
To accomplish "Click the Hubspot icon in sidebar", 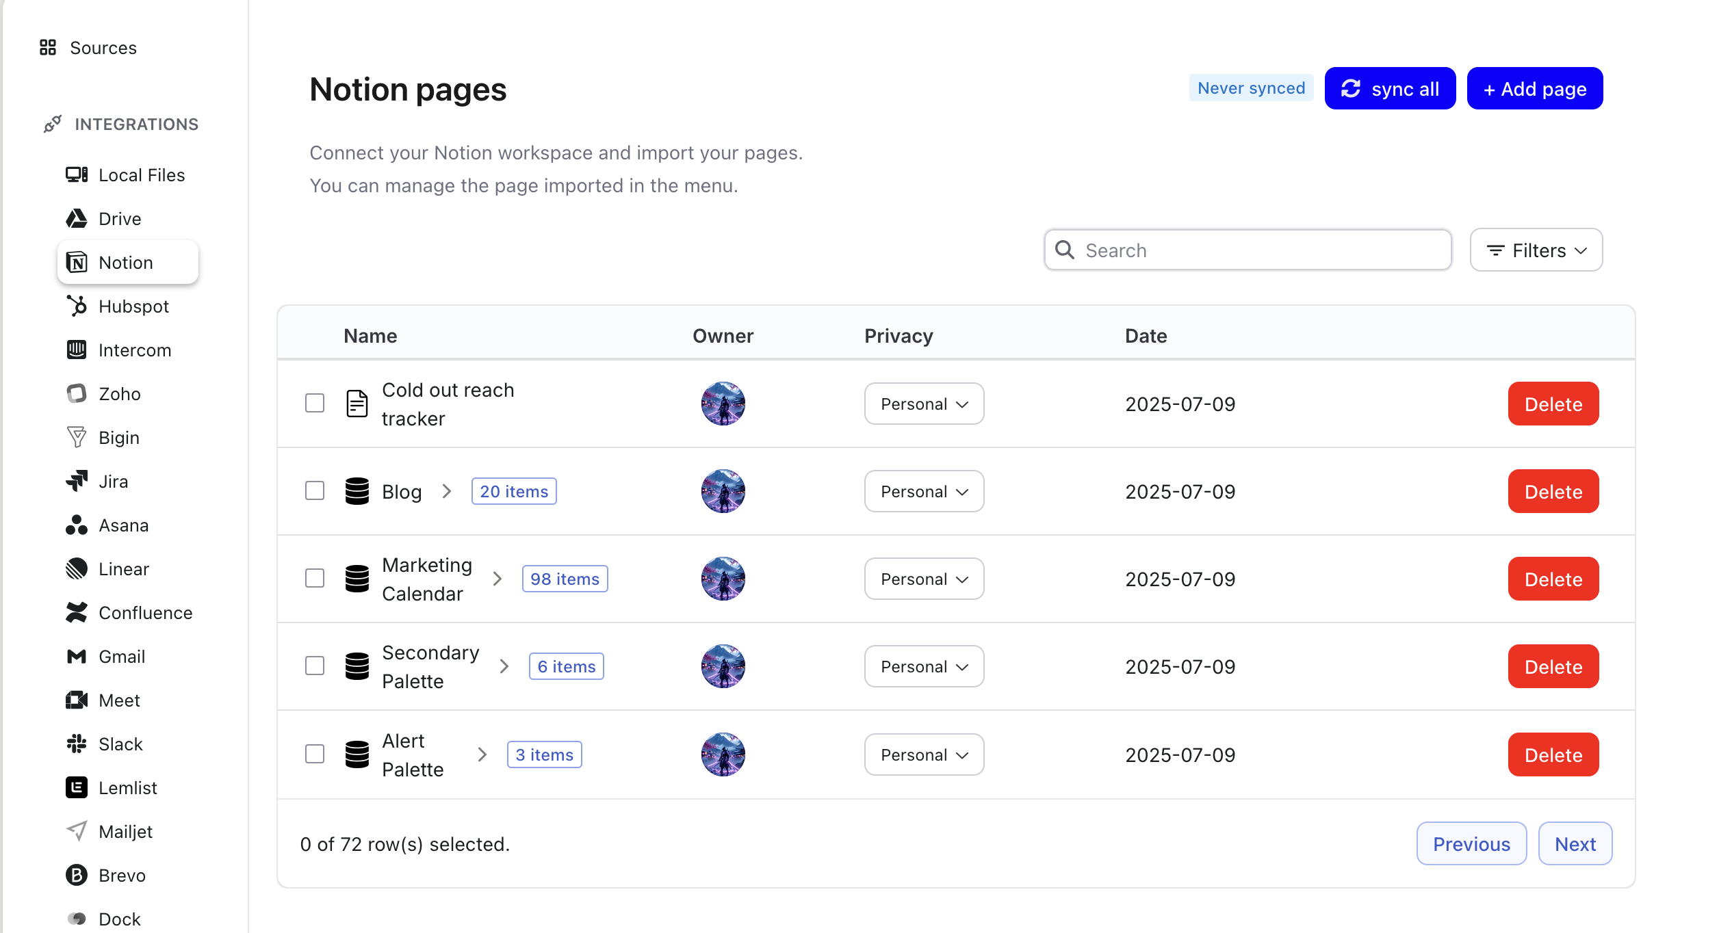I will 77,306.
